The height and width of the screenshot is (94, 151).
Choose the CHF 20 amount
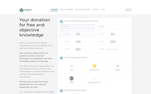77,34
